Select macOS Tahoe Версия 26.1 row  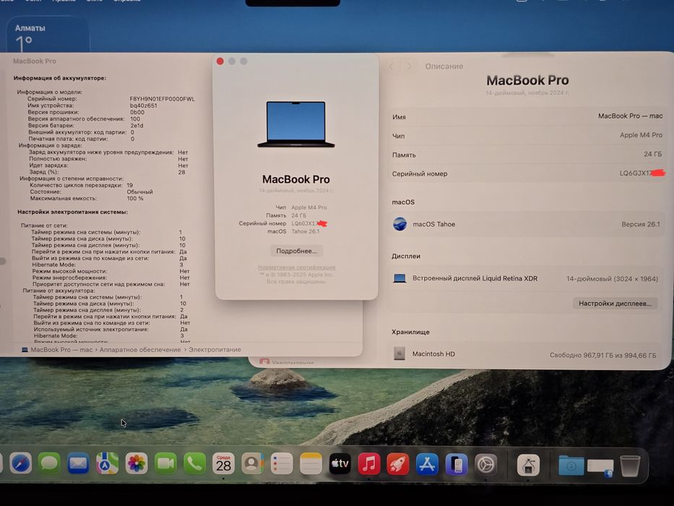(527, 224)
